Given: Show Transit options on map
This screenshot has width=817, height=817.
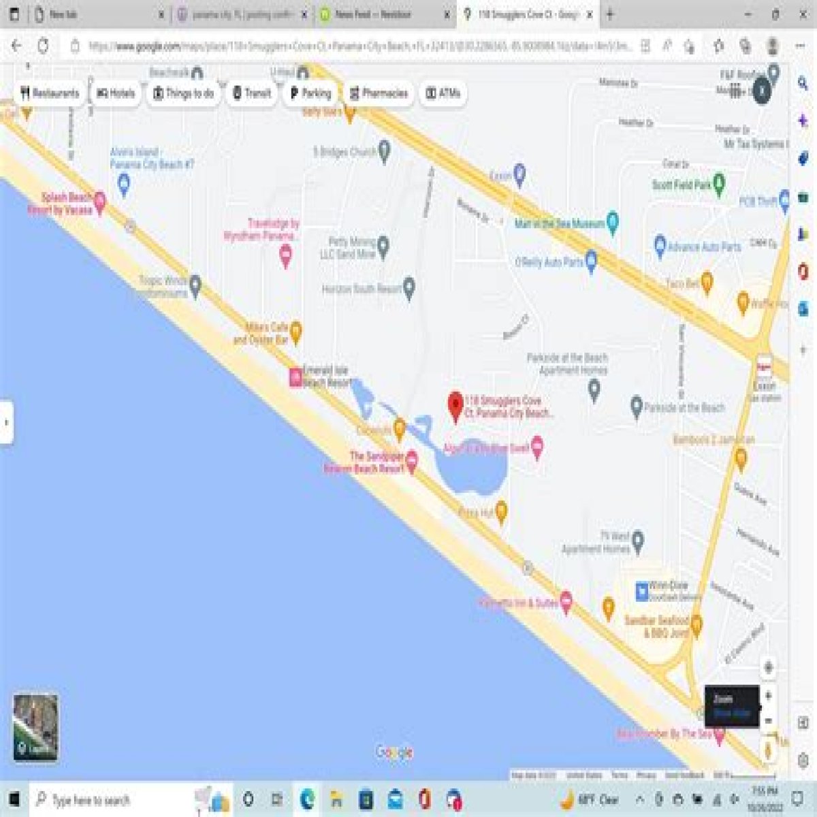Looking at the screenshot, I should click(x=251, y=93).
